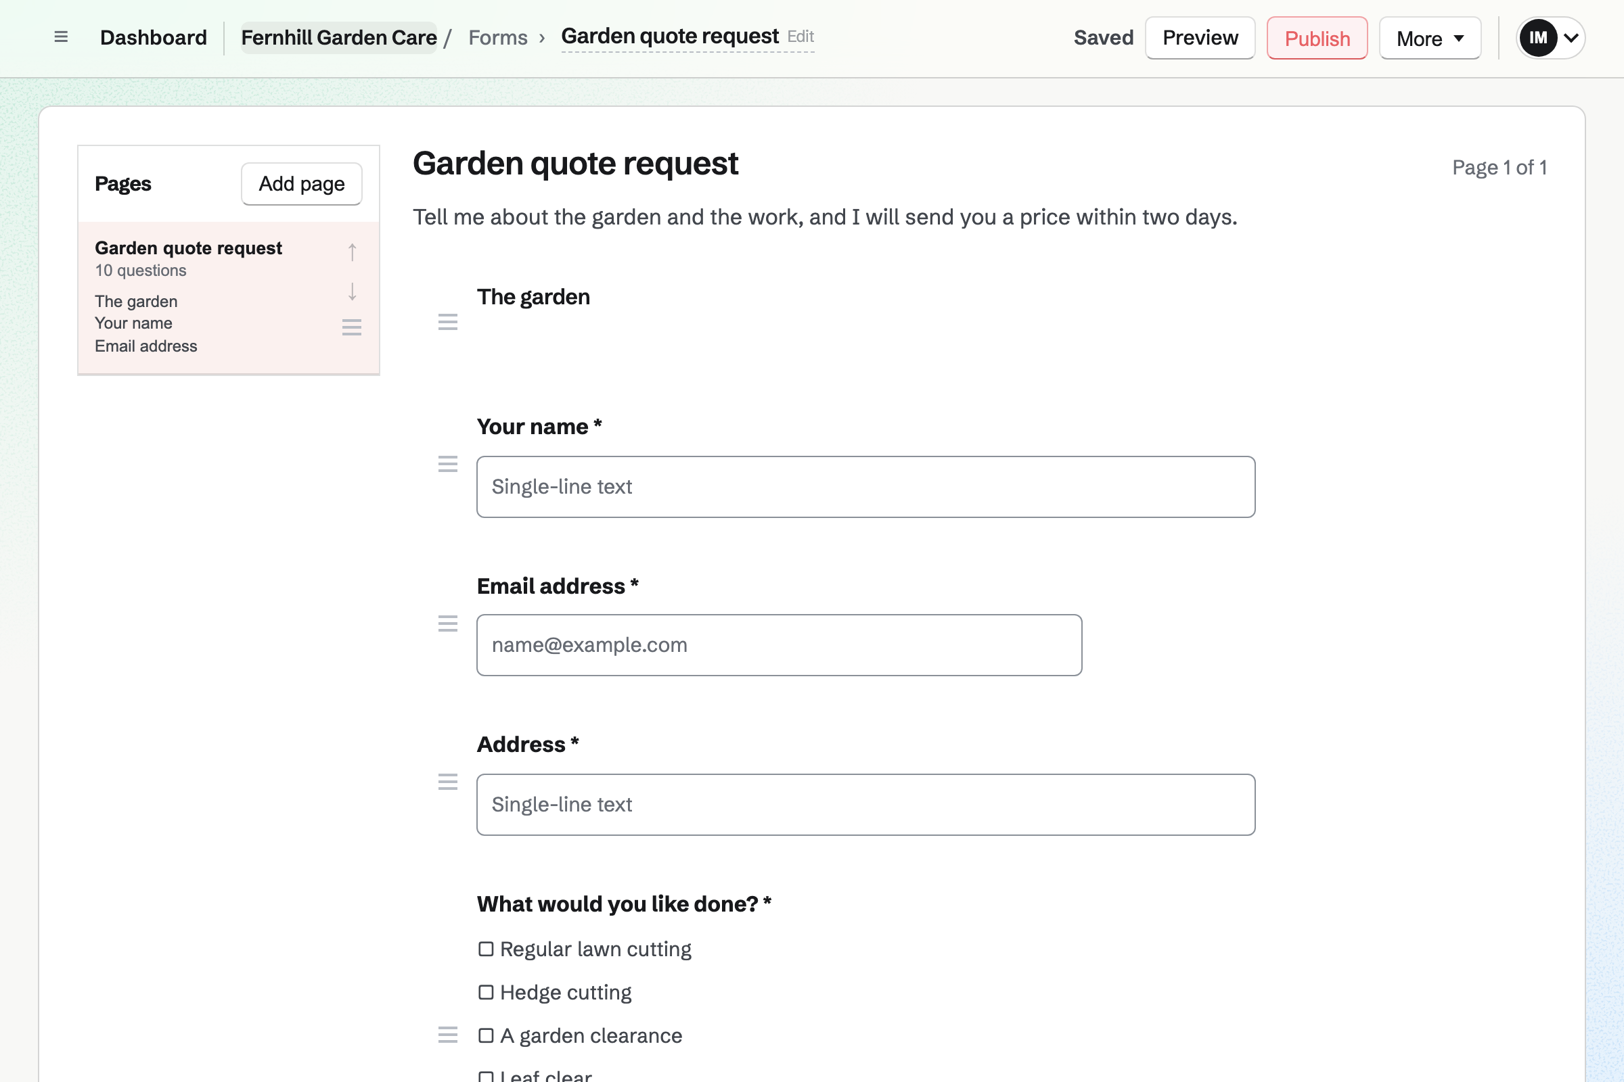
Task: Move Garden quote request page down
Action: pyautogui.click(x=352, y=291)
